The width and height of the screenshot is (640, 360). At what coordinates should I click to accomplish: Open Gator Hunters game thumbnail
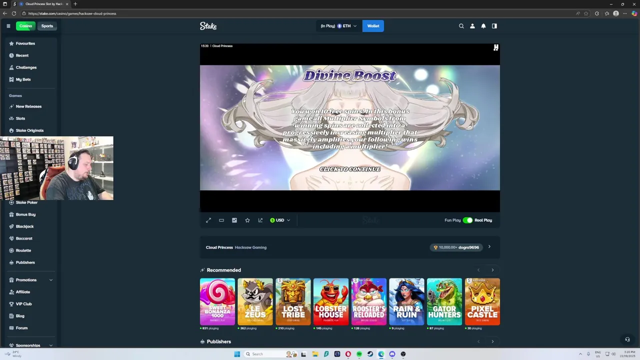[444, 301]
